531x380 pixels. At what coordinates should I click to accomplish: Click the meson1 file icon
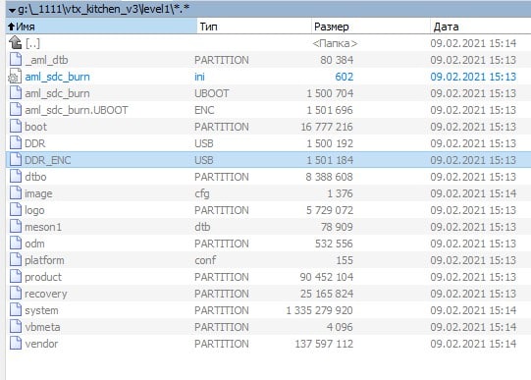(x=16, y=226)
